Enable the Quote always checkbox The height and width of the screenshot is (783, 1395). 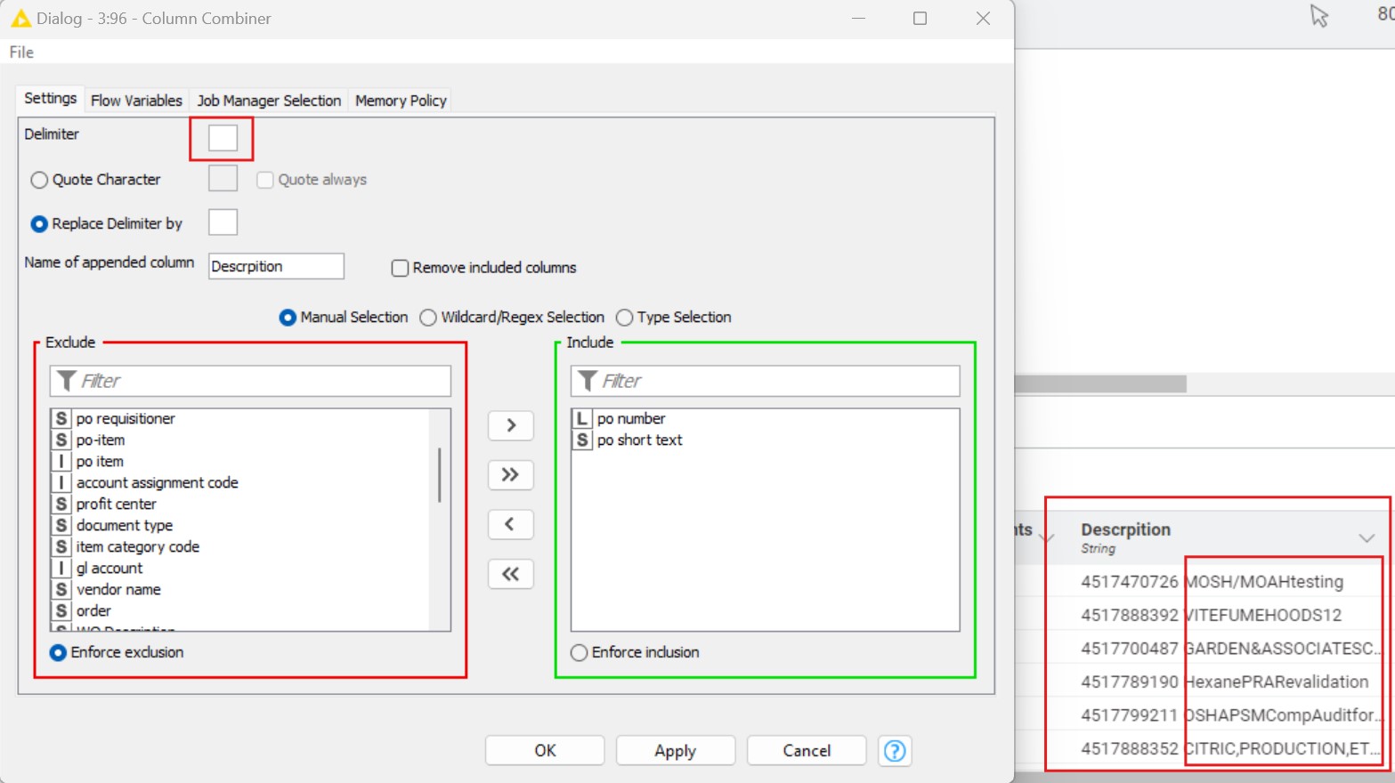pos(264,180)
